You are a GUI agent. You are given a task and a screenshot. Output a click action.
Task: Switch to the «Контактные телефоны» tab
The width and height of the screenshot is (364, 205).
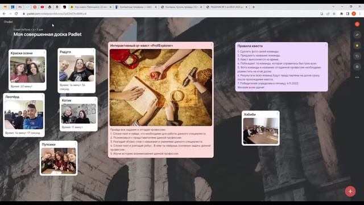pos(136,7)
